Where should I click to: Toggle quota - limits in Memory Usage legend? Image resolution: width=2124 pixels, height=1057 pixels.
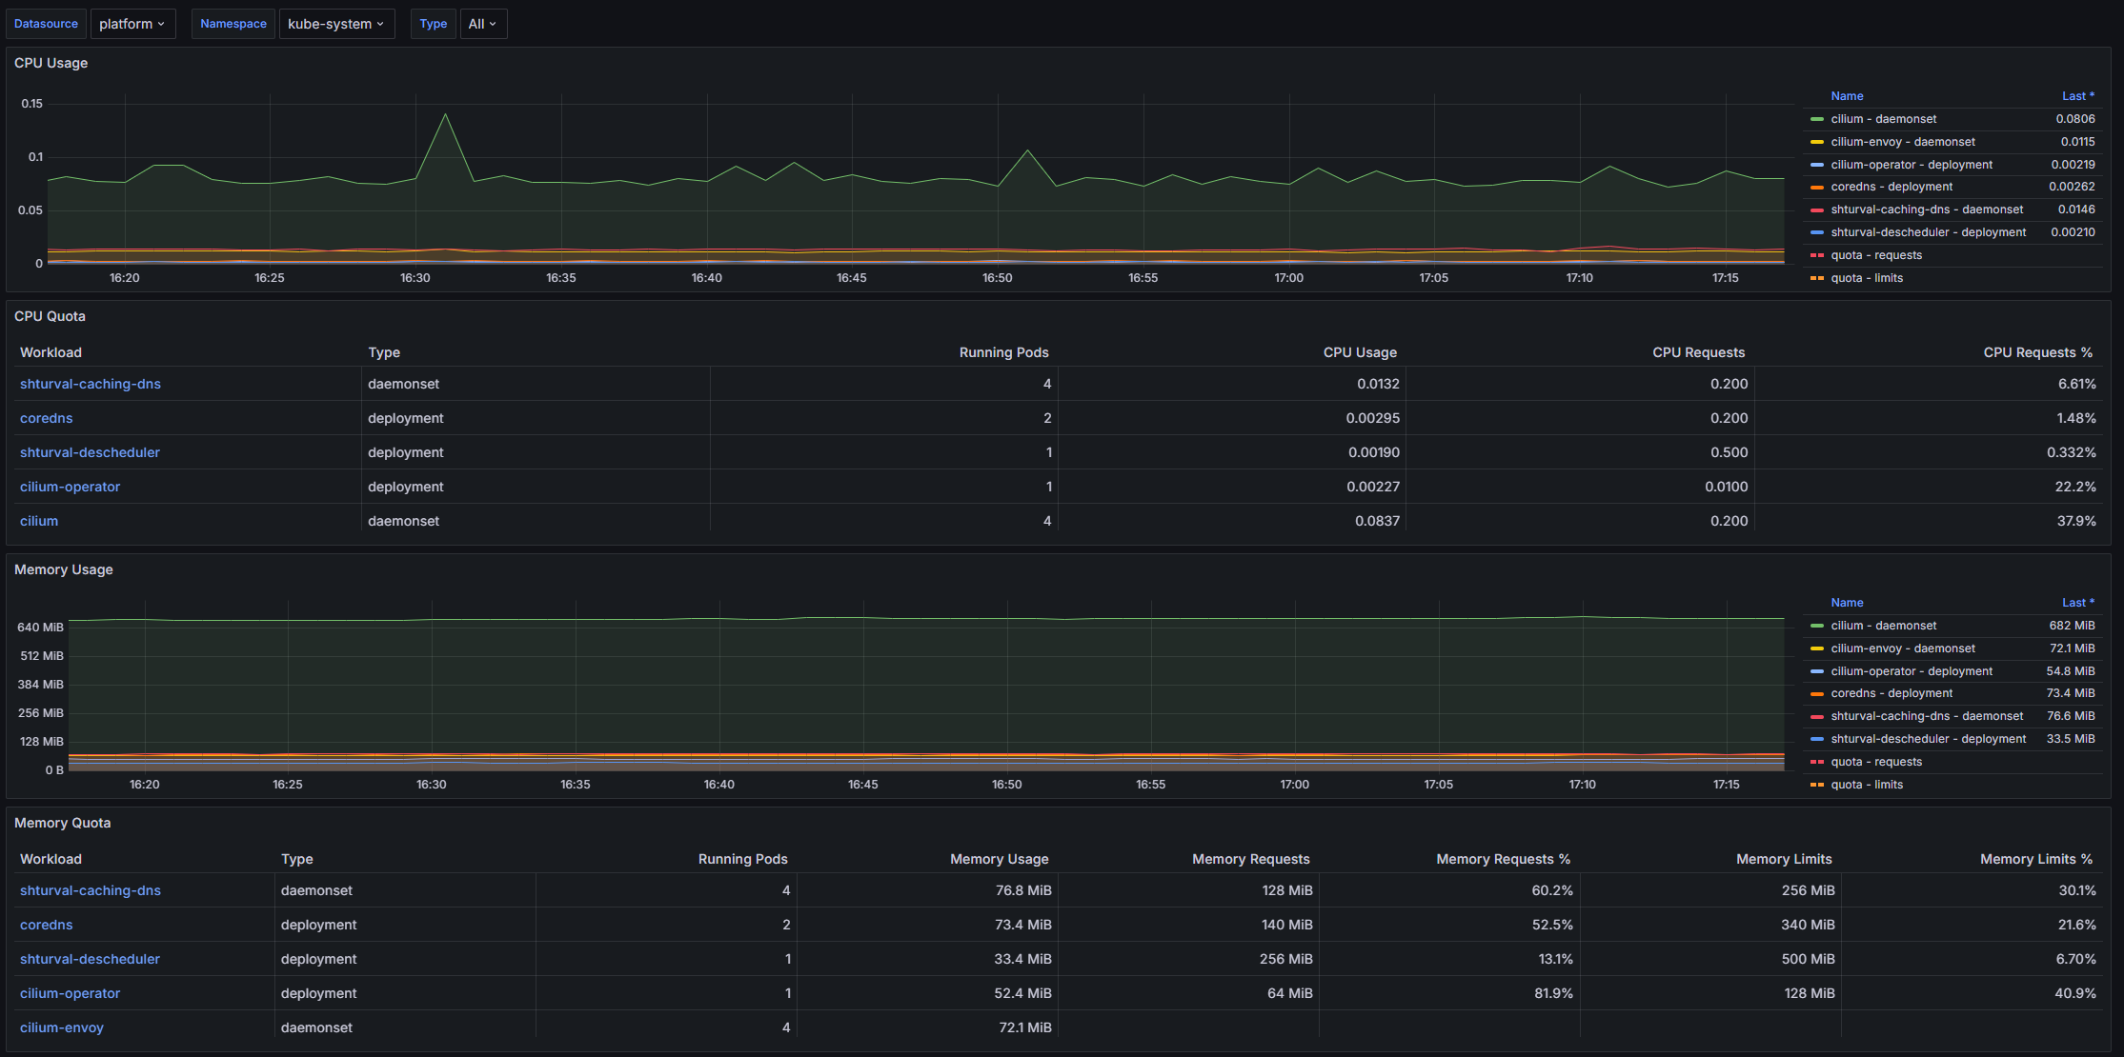(x=1867, y=785)
